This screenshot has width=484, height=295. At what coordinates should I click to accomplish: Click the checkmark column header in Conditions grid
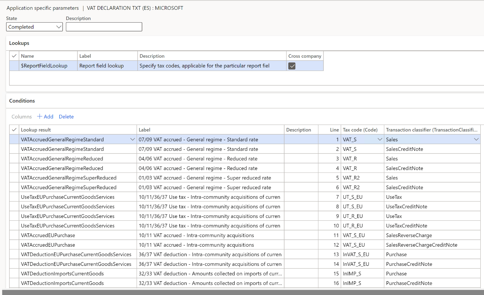pos(14,129)
